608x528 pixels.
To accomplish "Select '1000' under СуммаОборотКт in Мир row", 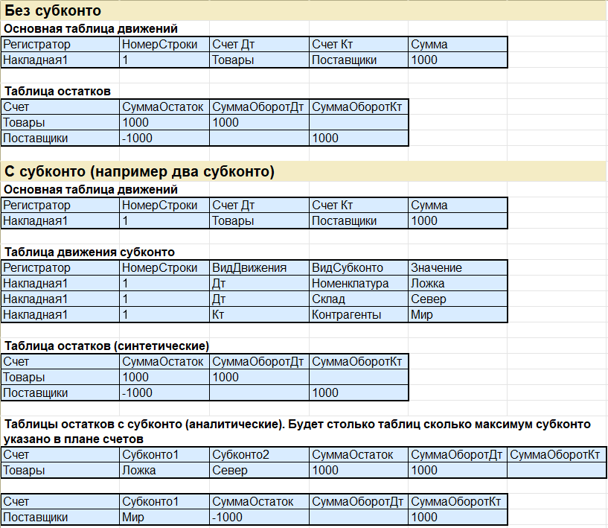I will click(x=458, y=517).
